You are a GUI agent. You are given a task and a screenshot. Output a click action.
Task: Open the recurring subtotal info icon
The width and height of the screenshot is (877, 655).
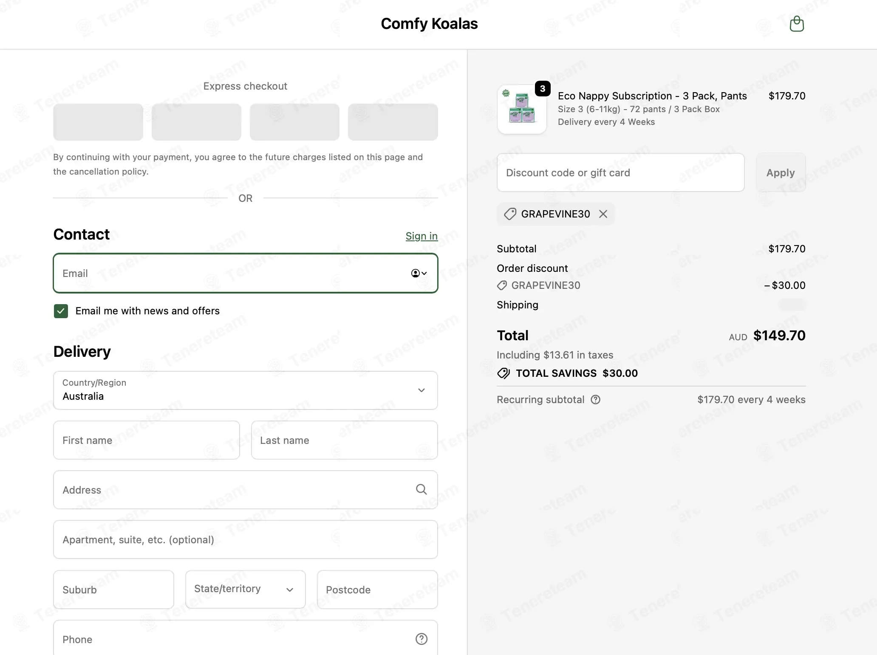(596, 400)
